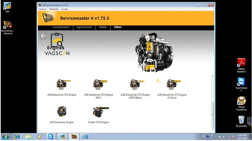Click the remote desktop taskbar button

pos(85,137)
